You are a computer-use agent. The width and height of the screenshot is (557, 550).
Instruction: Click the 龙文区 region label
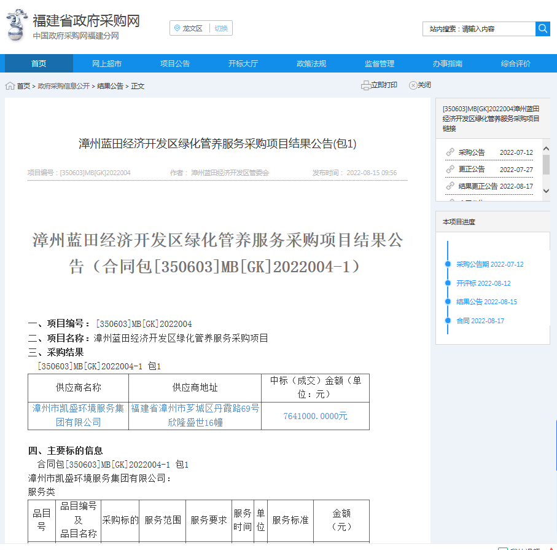193,28
